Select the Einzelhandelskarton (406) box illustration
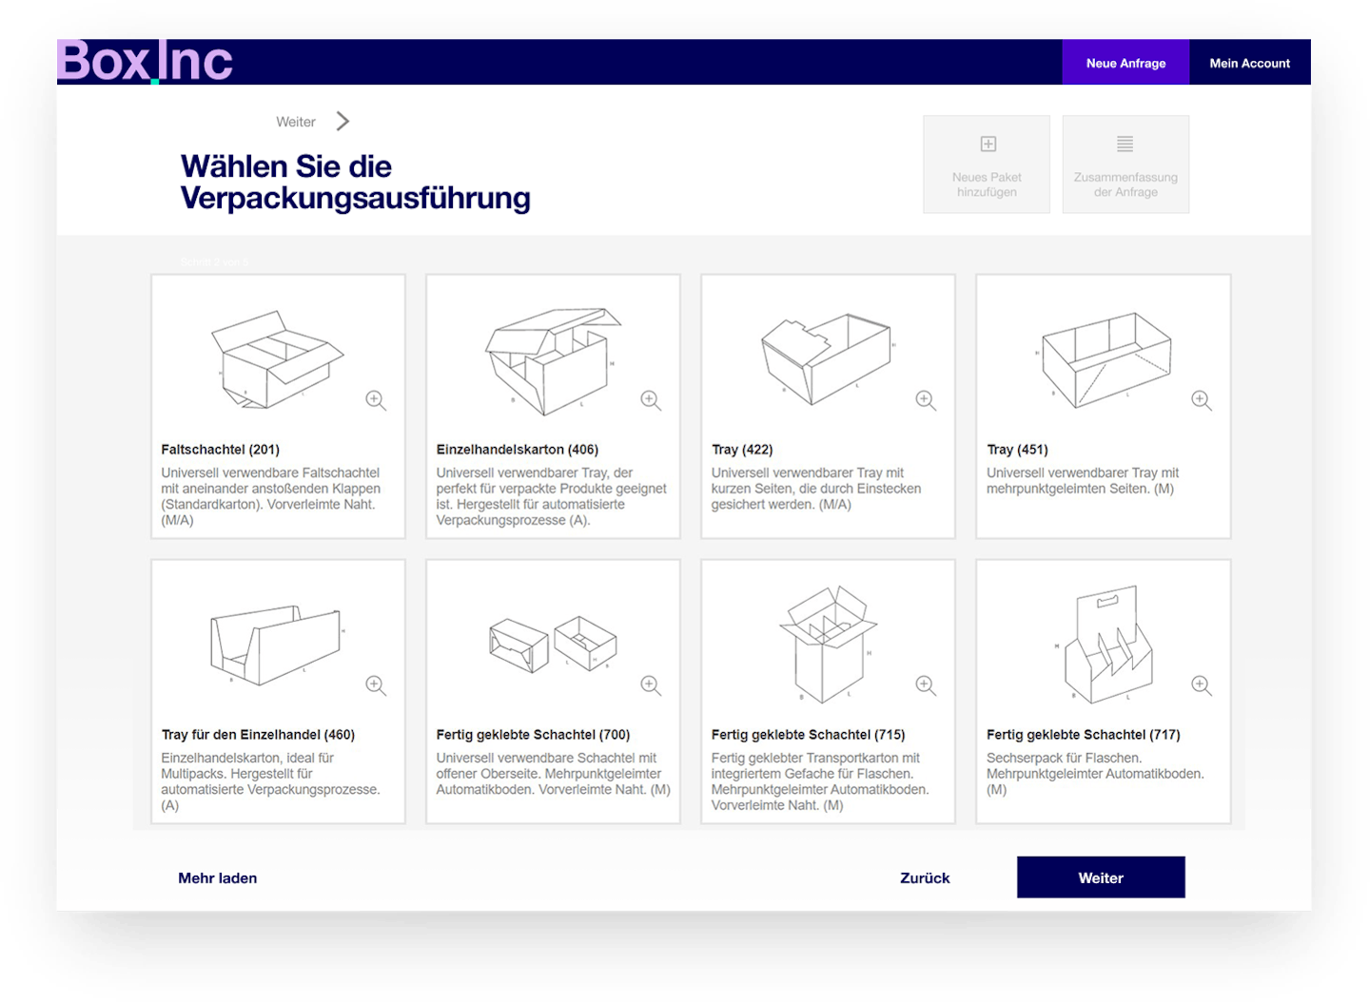The width and height of the screenshot is (1370, 1002). pyautogui.click(x=553, y=361)
